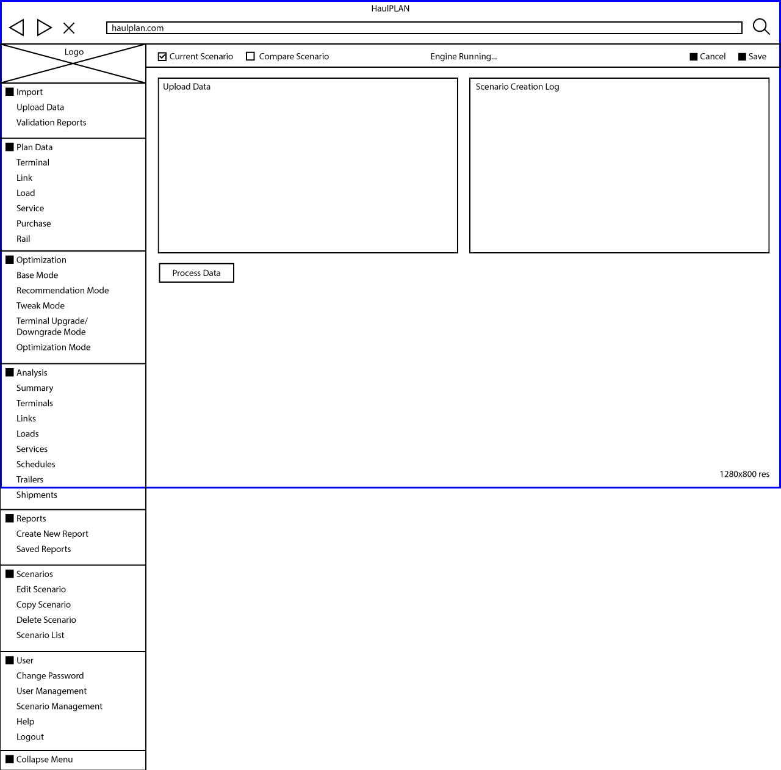
Task: Collapse the User section square
Action: coord(10,660)
